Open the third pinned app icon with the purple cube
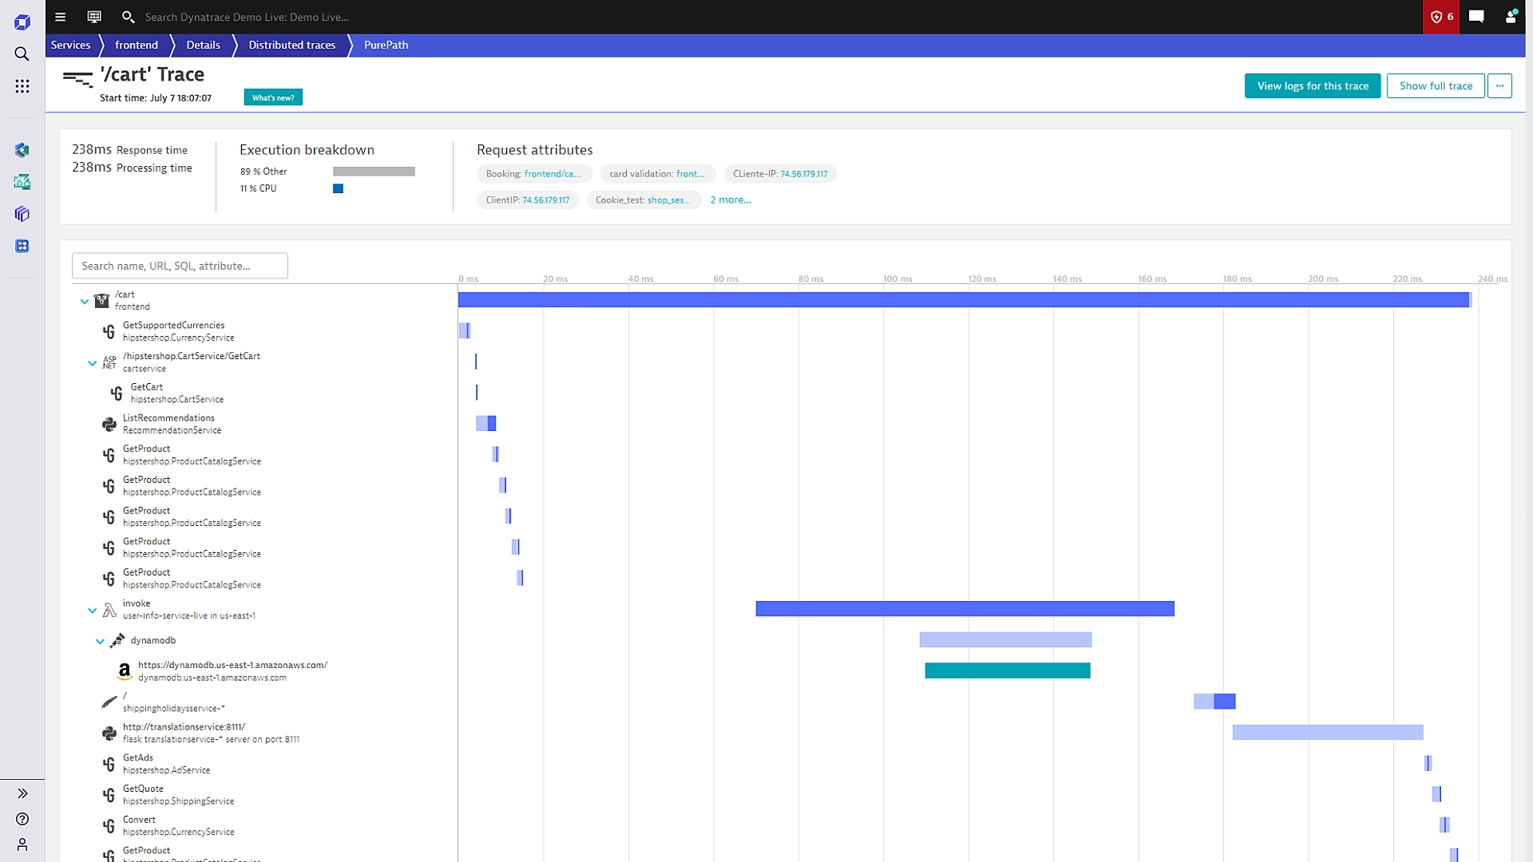 22,214
